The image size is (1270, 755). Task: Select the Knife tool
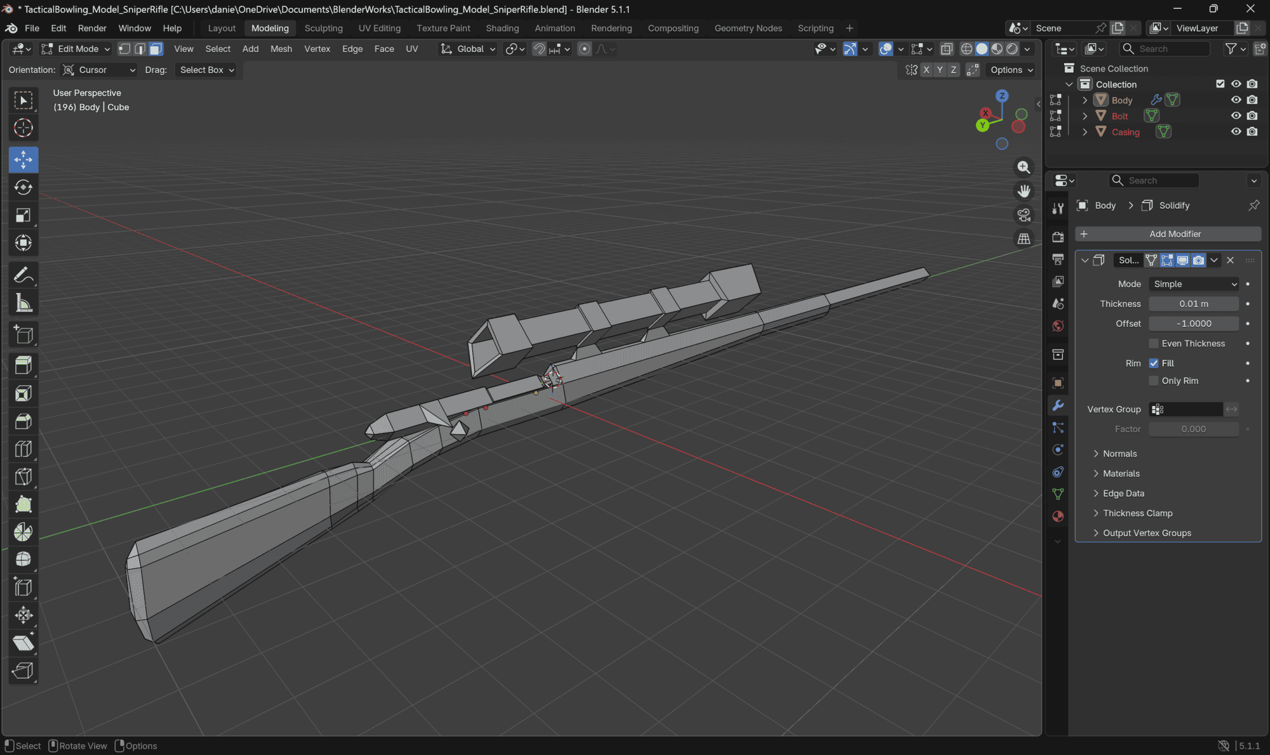(x=23, y=476)
